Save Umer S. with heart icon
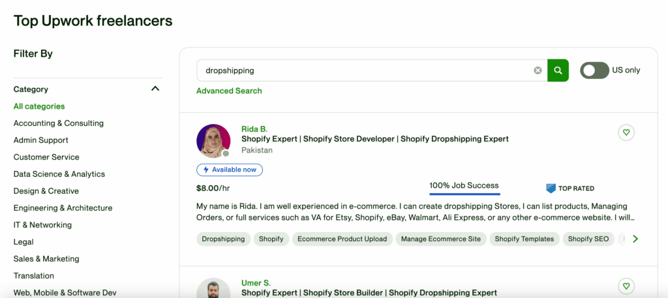Image resolution: width=668 pixels, height=298 pixels. tap(626, 286)
